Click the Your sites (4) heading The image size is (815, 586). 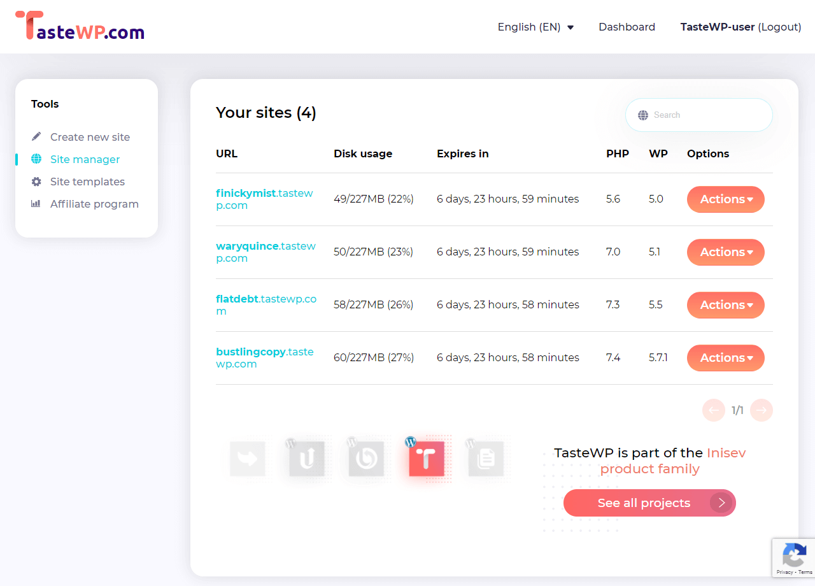pyautogui.click(x=266, y=113)
